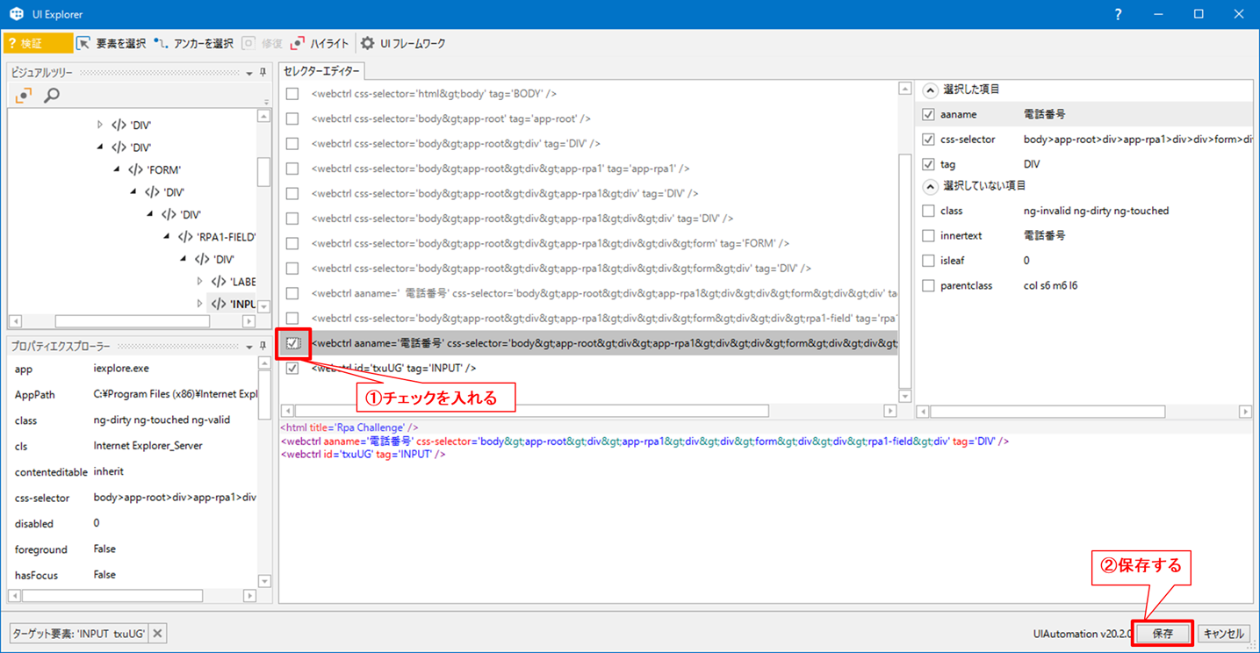Open the UI フレームワーク gear menu

[x=403, y=43]
